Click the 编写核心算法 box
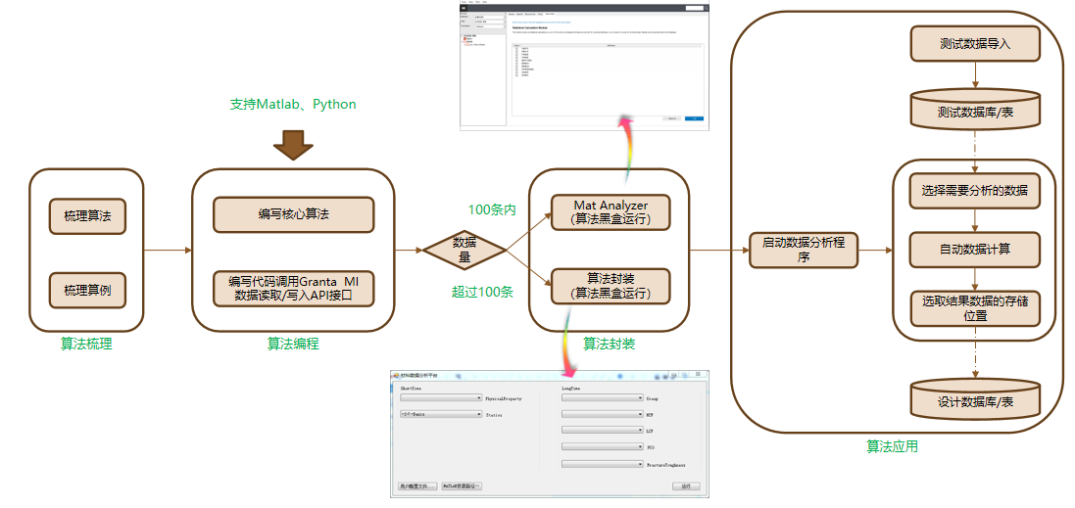Image resolution: width=1075 pixels, height=508 pixels. tap(293, 215)
